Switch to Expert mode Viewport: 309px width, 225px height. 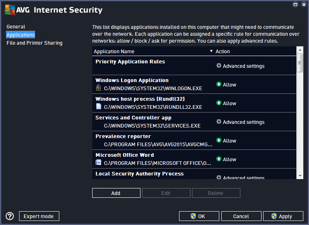pos(39,216)
